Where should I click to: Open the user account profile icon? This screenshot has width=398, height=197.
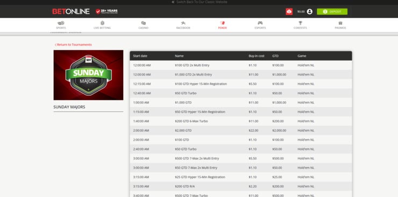pyautogui.click(x=309, y=12)
